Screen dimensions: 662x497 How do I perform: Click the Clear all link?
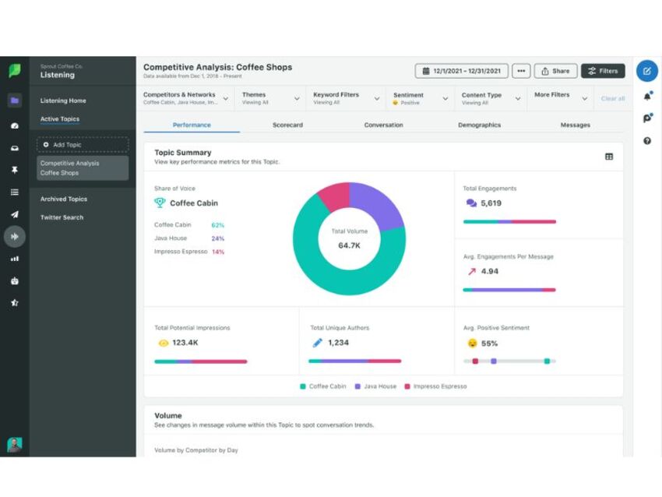[x=613, y=98]
